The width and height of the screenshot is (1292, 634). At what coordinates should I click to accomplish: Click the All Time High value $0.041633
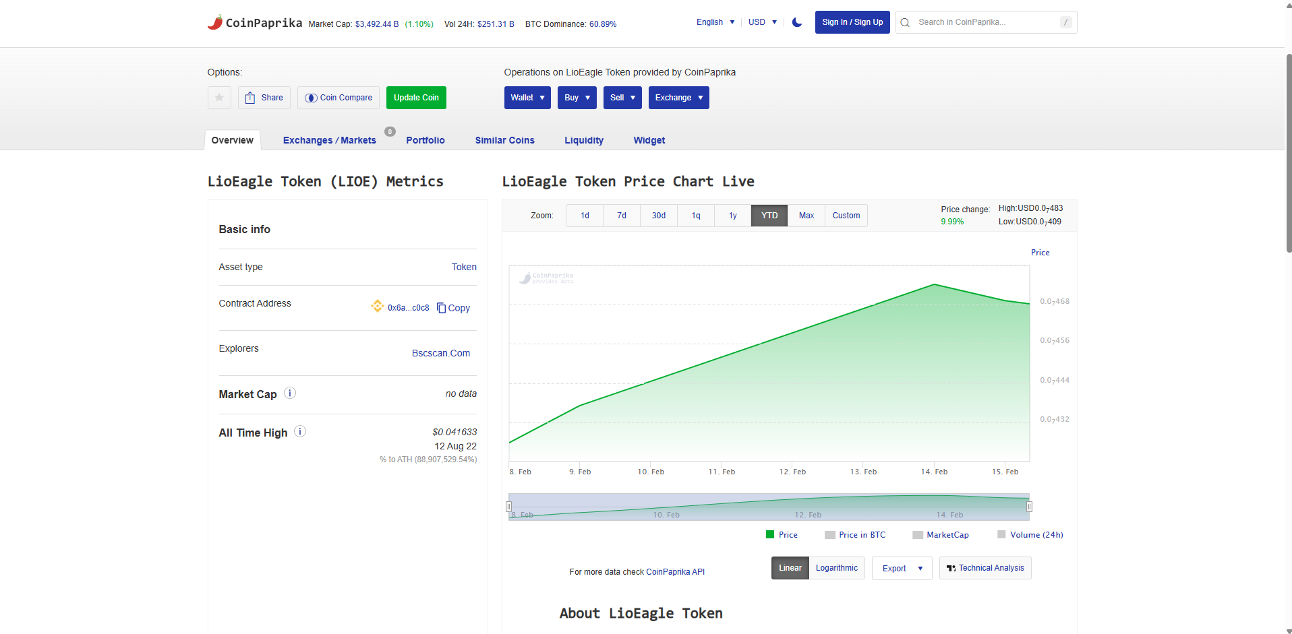tap(454, 432)
